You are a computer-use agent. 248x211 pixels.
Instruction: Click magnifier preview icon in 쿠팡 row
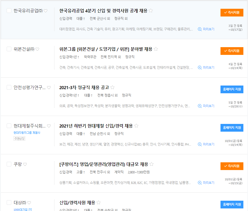(200, 183)
